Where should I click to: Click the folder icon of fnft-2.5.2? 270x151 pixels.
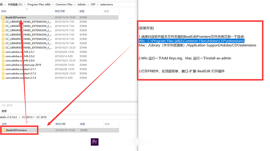coord(3,56)
